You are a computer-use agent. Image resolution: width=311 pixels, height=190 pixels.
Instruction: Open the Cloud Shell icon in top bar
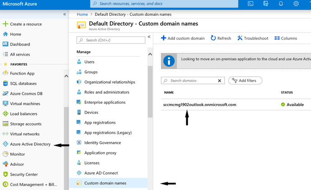pyautogui.click(x=250, y=4)
